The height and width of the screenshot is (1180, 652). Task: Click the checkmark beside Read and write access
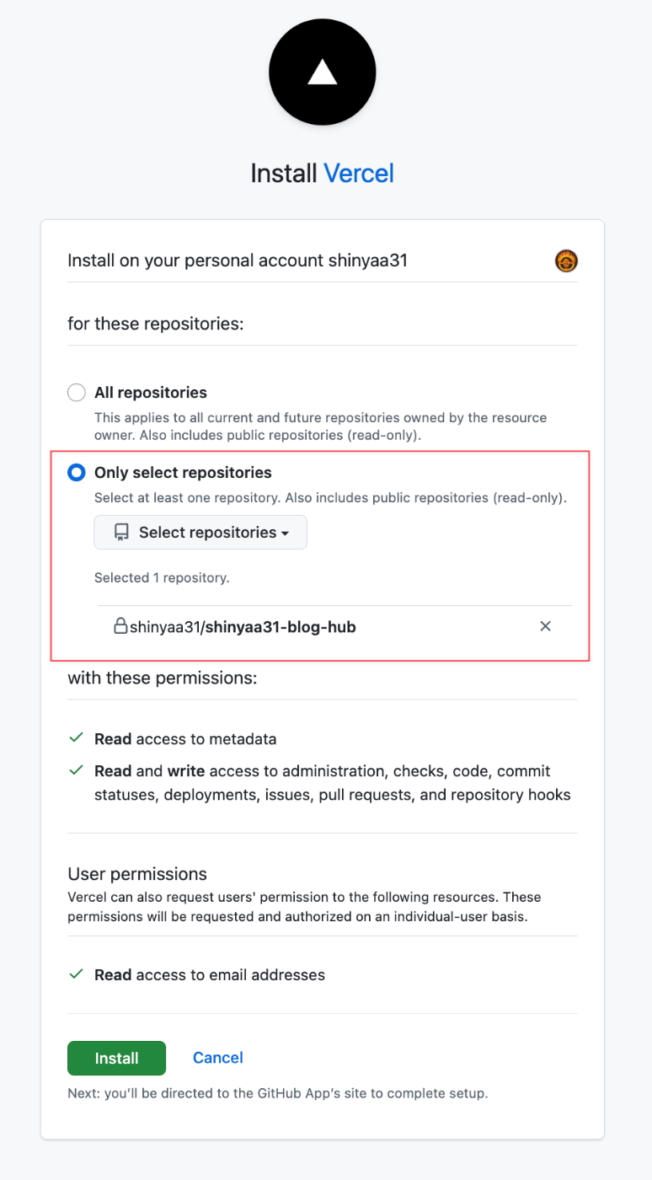coord(76,770)
